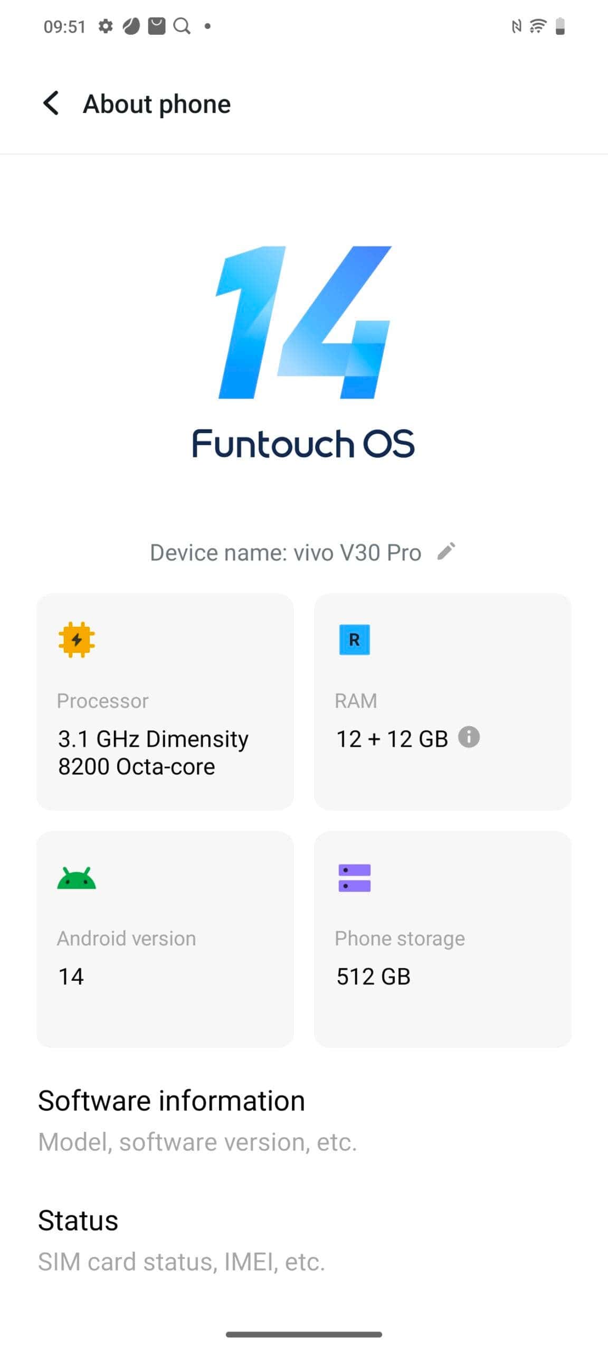Screen dimensions: 608x1352
Task: Tap the Funtouch OS 14 logo
Action: [304, 351]
